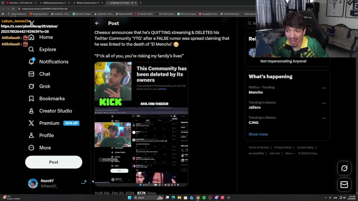358x201 pixels.
Task: Open Chrome tab search dropdown arrow
Action: coord(3,3)
